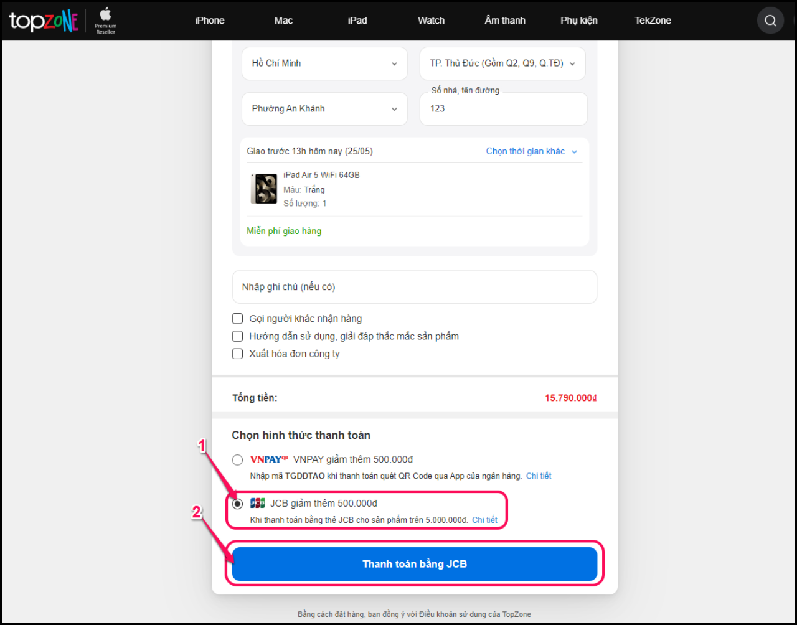Check Gọi người khác nhận hàng

click(237, 319)
